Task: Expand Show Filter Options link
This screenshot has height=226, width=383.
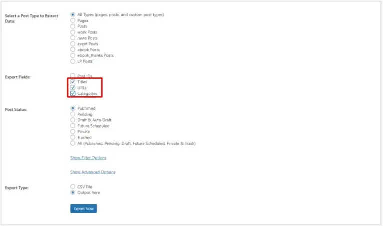Action: point(88,158)
